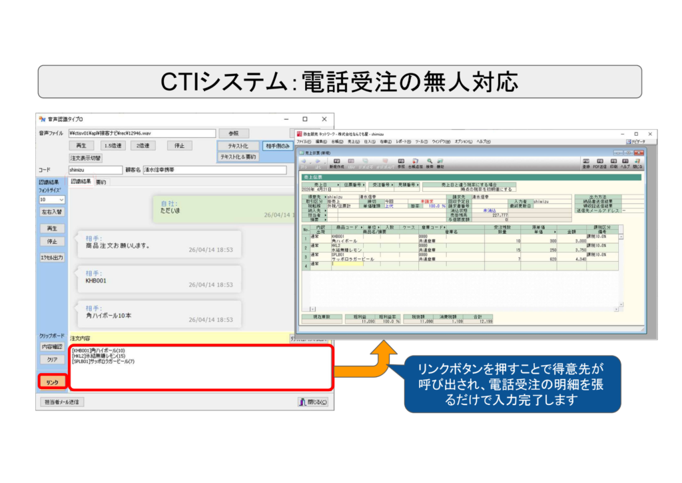The image size is (682, 483).
Task: Click the 注文表示切替 button
Action: [x=86, y=158]
